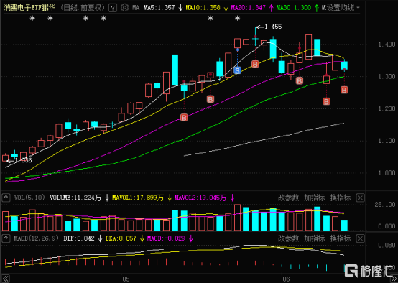Click the first star event marker at top left
The width and height of the screenshot is (398, 283).
point(32,18)
